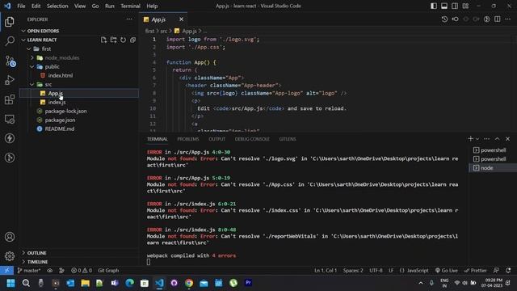The image size is (517, 291).
Task: Open the Extensions view
Action: coord(10,99)
